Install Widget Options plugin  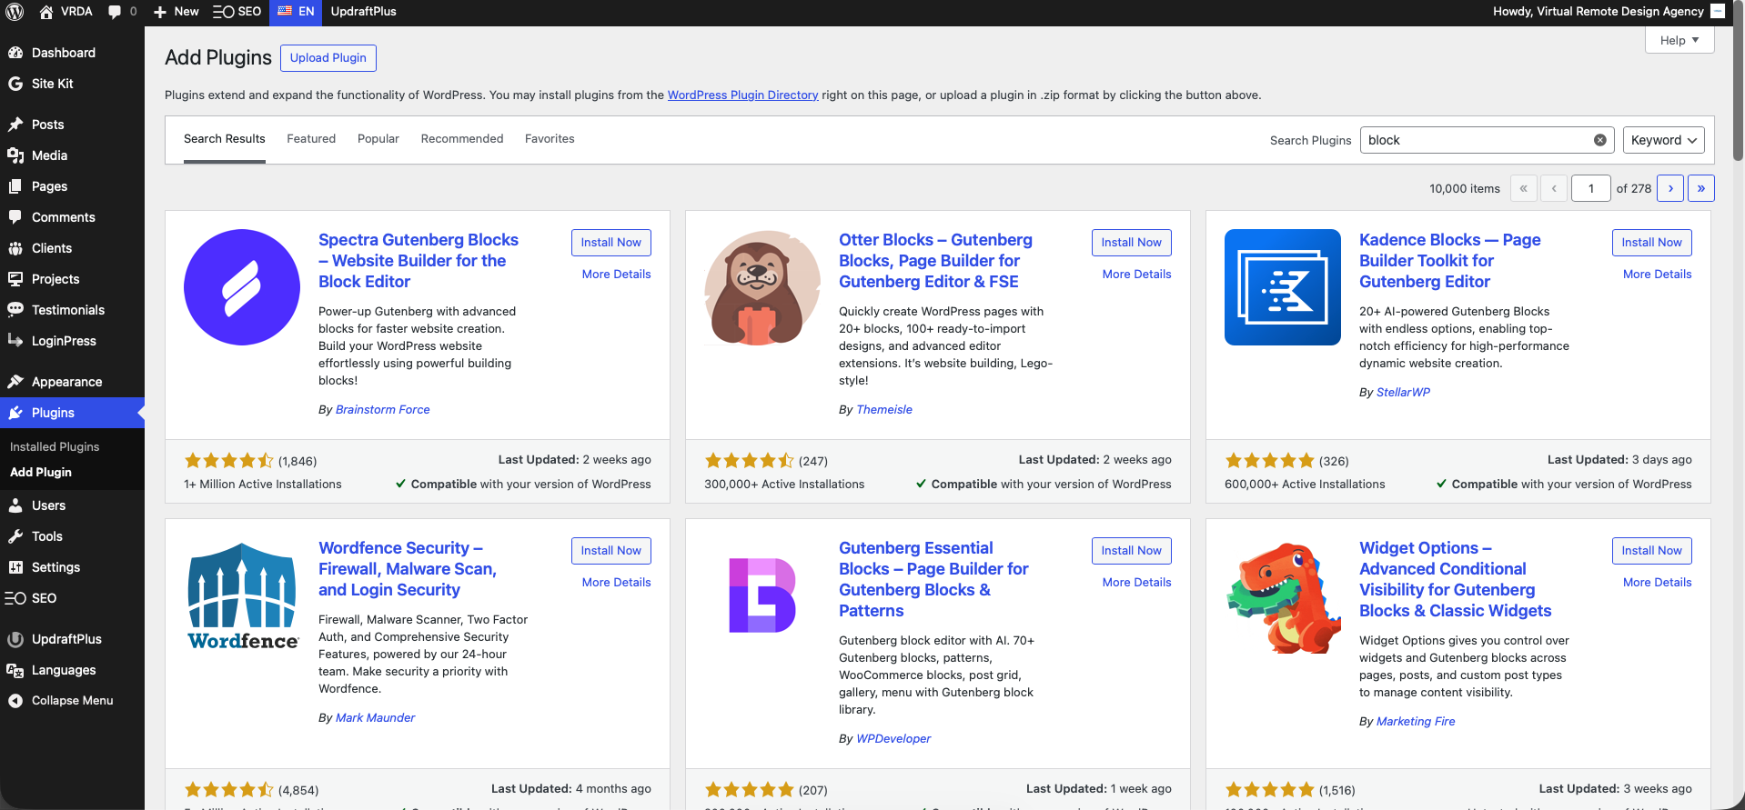(x=1652, y=551)
